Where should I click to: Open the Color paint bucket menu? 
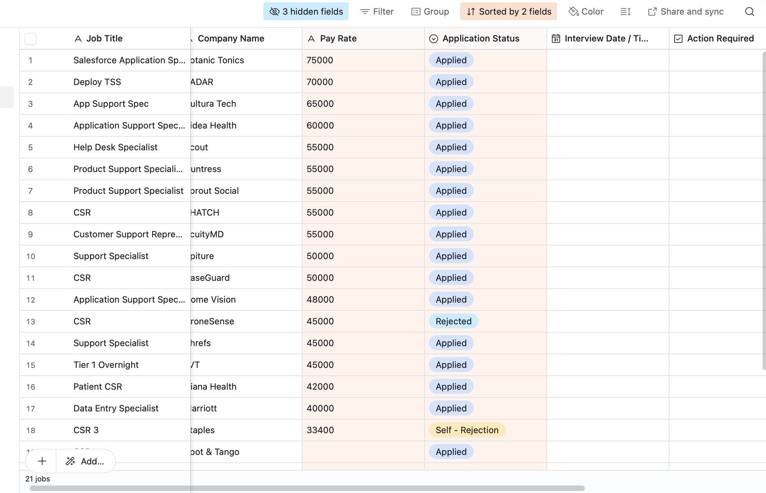tap(586, 12)
